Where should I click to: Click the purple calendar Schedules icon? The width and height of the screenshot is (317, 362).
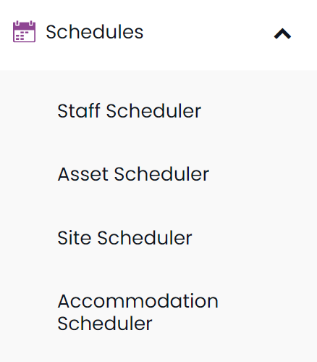[x=24, y=31]
